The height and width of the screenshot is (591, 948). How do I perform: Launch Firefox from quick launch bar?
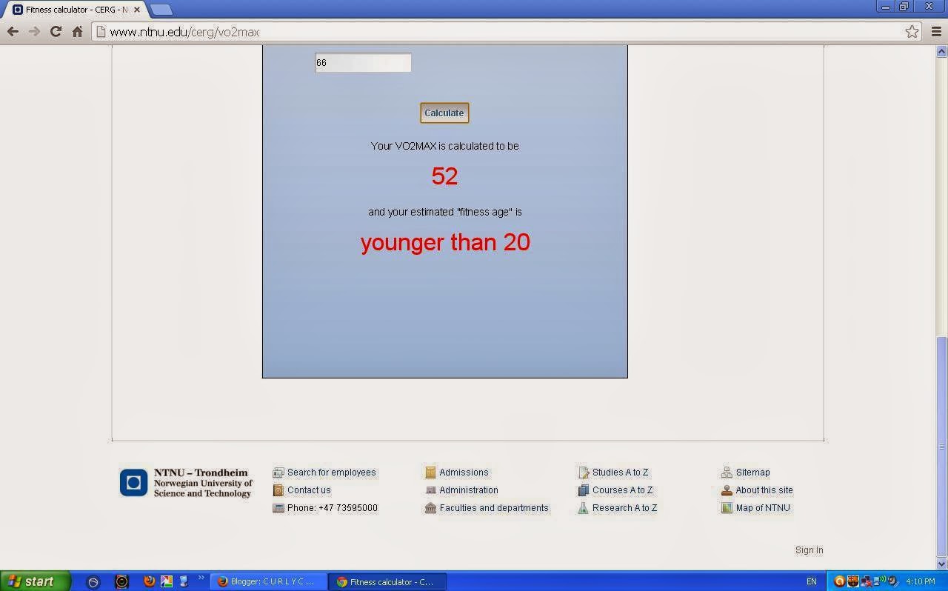coord(149,581)
